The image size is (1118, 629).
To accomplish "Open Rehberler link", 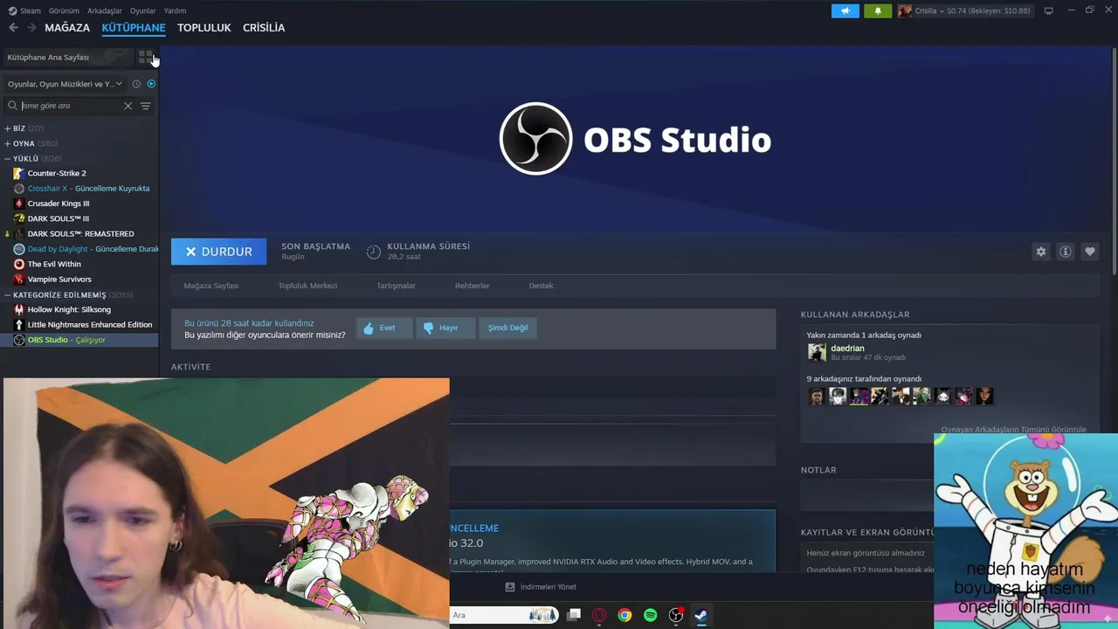I will 473,286.
